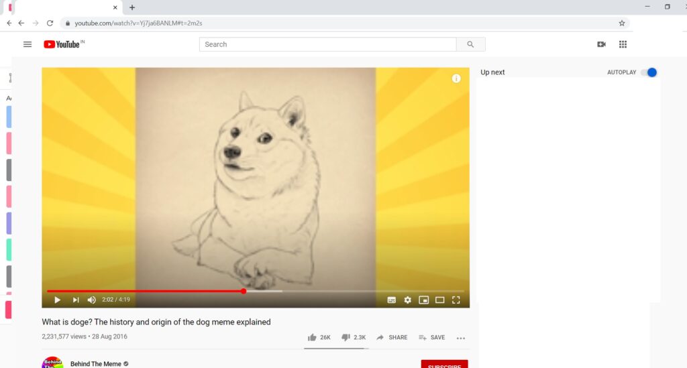Screen dimensions: 687x368
Task: Click the 2,231,577 views text
Action: coord(64,336)
